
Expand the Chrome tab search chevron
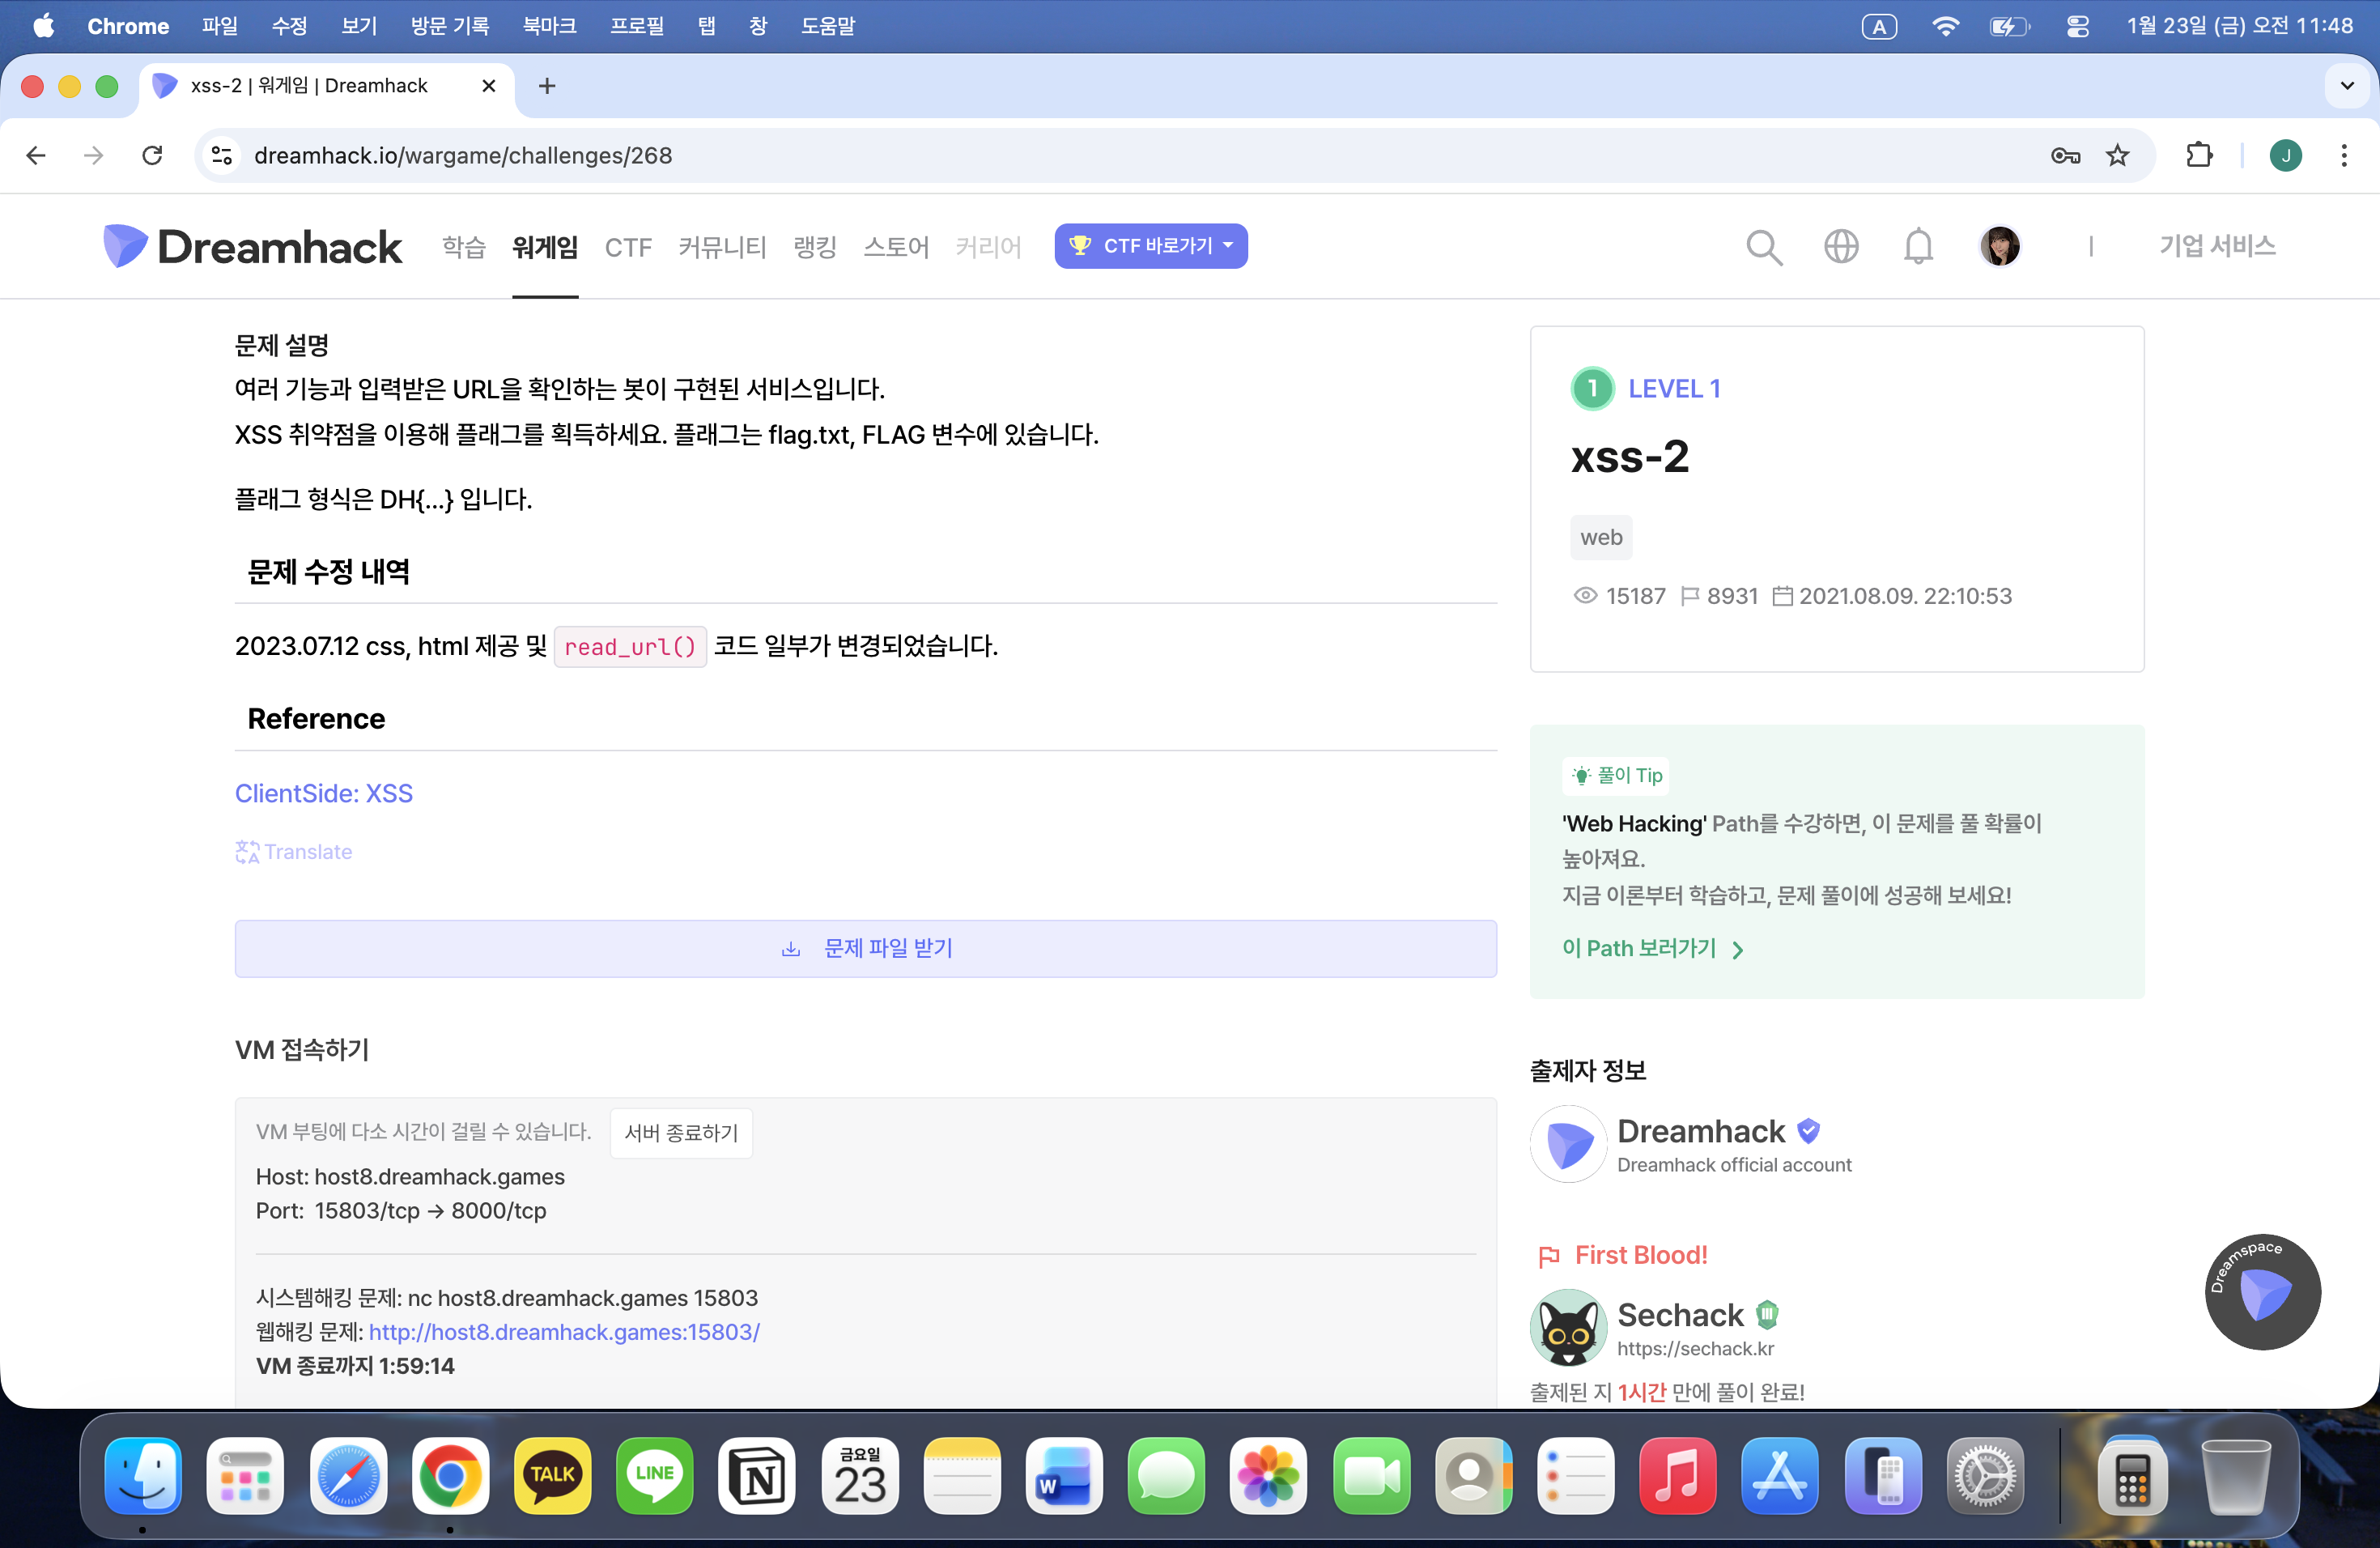pyautogui.click(x=2347, y=86)
